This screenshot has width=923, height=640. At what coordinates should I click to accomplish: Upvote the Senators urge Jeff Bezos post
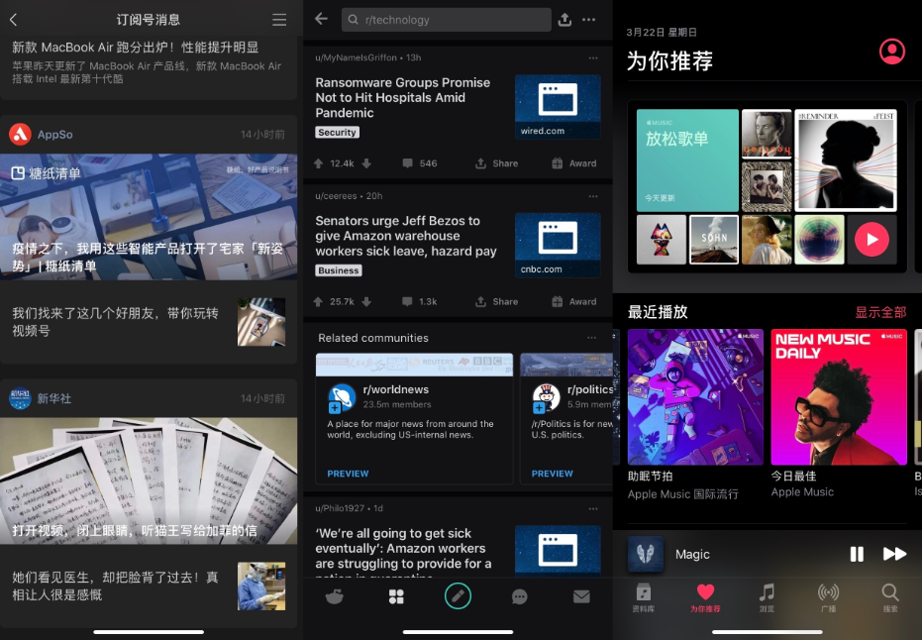(319, 301)
